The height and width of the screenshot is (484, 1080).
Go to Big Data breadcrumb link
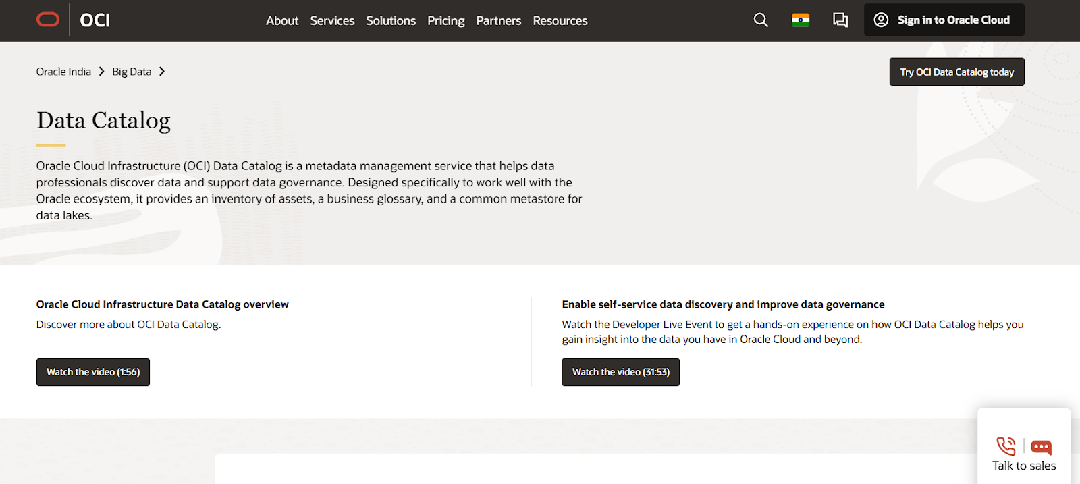[132, 72]
